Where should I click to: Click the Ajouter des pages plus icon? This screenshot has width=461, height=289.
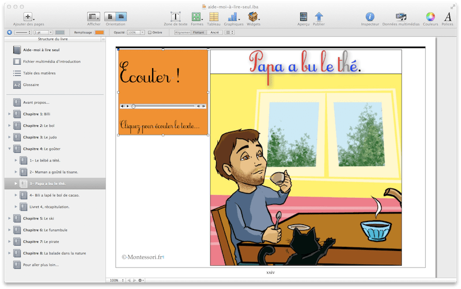pos(28,17)
